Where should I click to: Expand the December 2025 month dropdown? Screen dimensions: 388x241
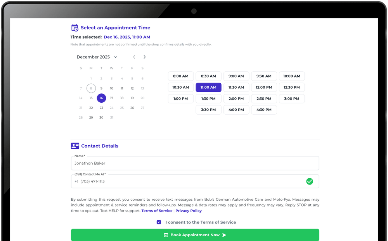tap(116, 57)
